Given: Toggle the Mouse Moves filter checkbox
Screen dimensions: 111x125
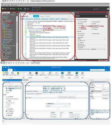Looking at the screenshot, I should click(x=26, y=19).
